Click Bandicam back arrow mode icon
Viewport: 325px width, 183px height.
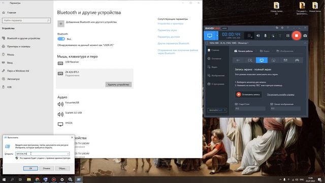(x=238, y=60)
